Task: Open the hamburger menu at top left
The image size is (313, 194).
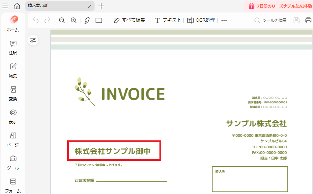Action: point(5,6)
